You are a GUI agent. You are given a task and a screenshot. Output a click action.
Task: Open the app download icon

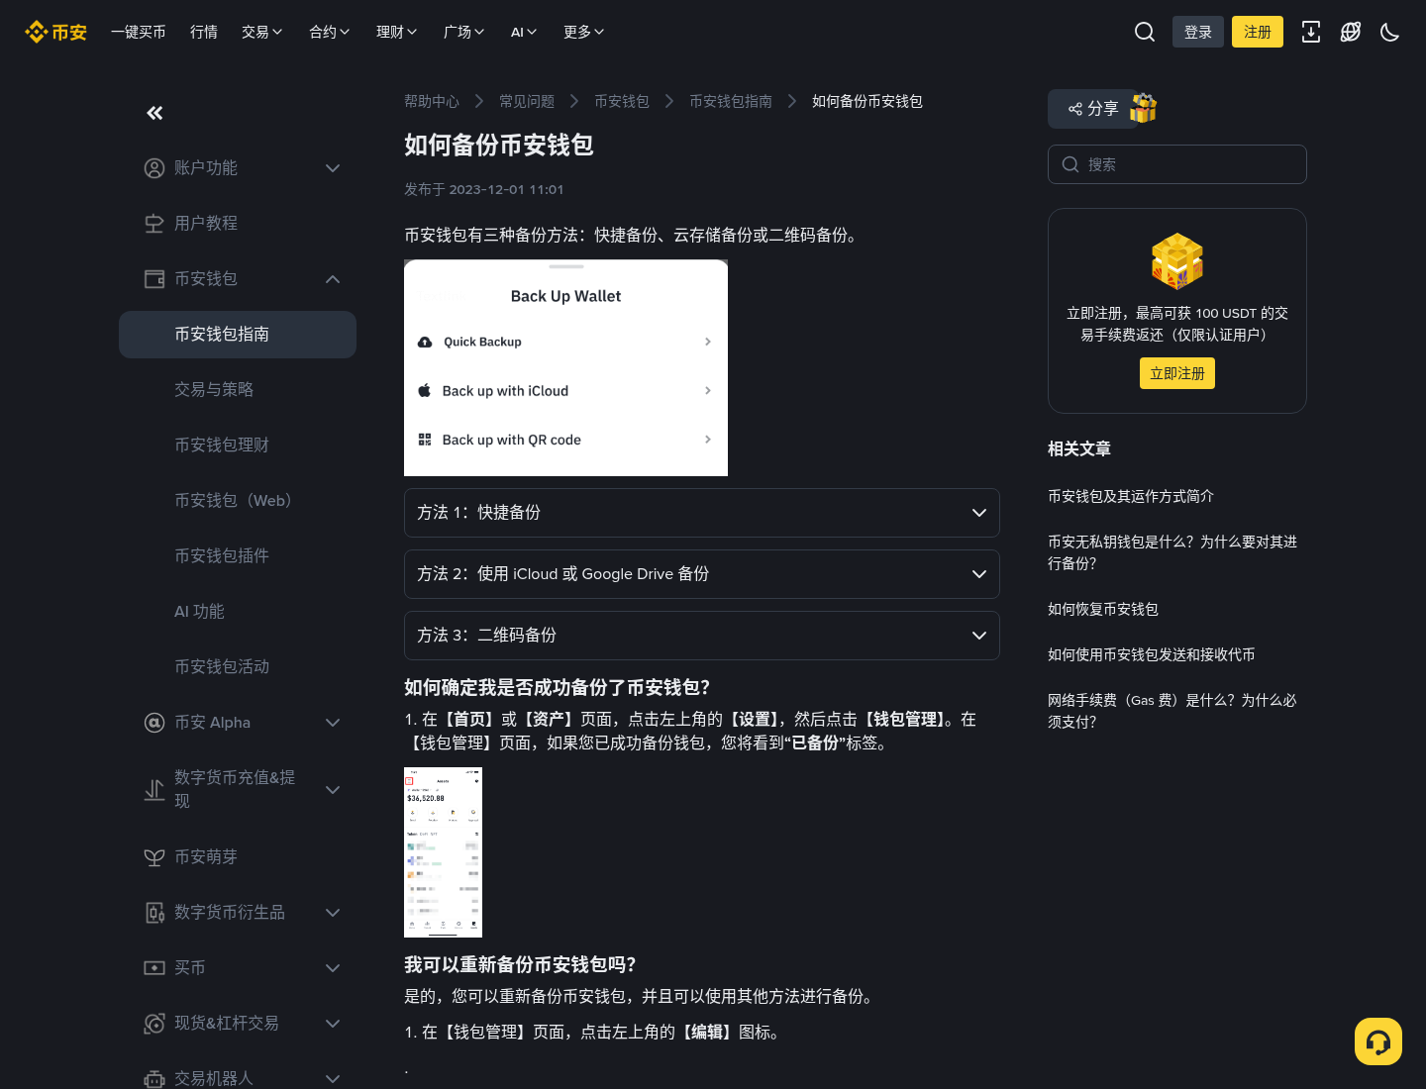(x=1311, y=32)
